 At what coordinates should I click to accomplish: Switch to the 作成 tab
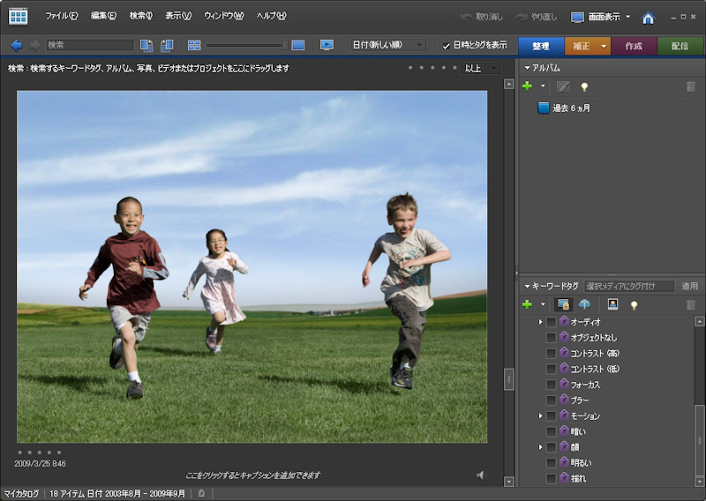pos(634,46)
